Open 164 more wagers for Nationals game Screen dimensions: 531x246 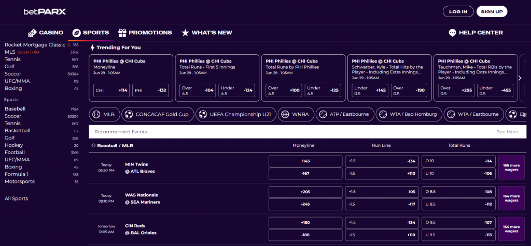tap(511, 198)
